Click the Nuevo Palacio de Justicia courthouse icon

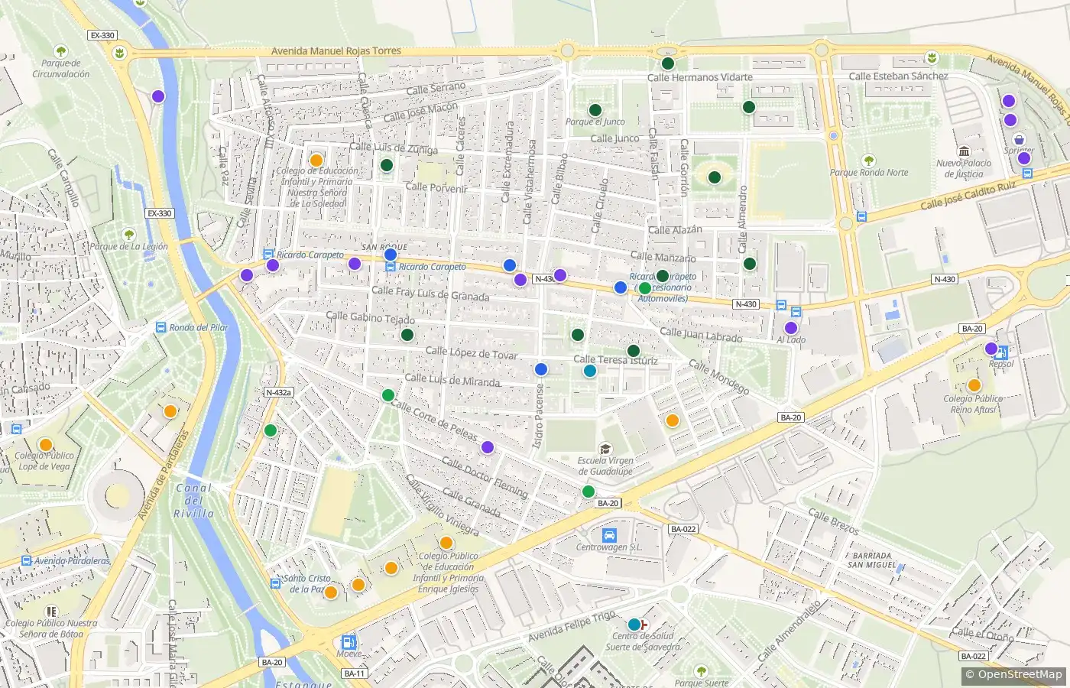click(964, 151)
